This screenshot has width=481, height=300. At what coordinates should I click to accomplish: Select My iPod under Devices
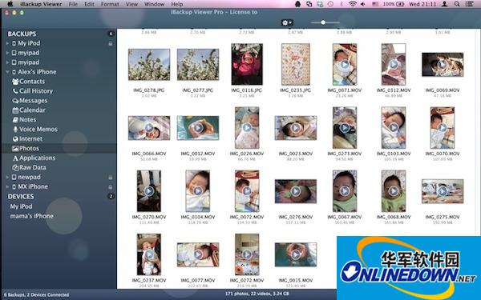click(x=21, y=206)
